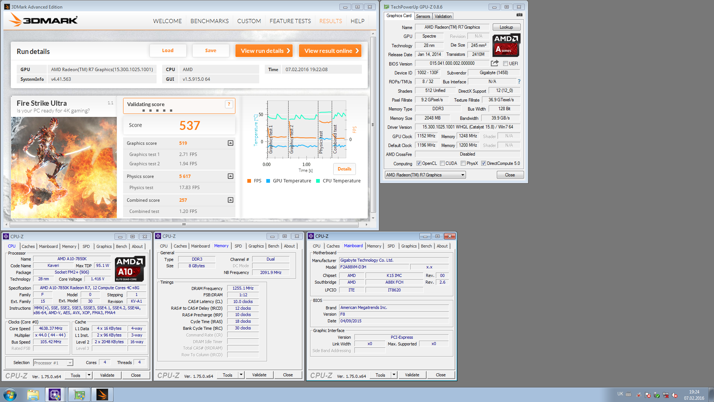The height and width of the screenshot is (402, 714).
Task: Click the Bus Interface question mark in GPU-Z
Action: [519, 82]
